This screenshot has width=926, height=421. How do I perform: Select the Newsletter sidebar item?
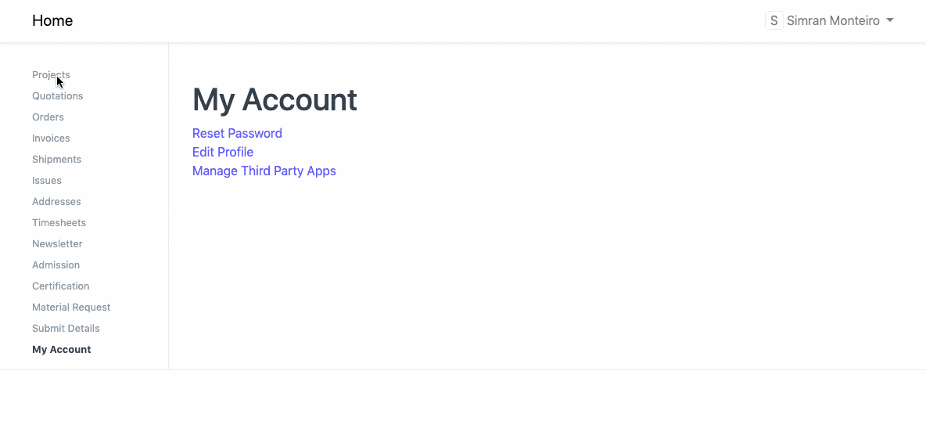point(57,244)
